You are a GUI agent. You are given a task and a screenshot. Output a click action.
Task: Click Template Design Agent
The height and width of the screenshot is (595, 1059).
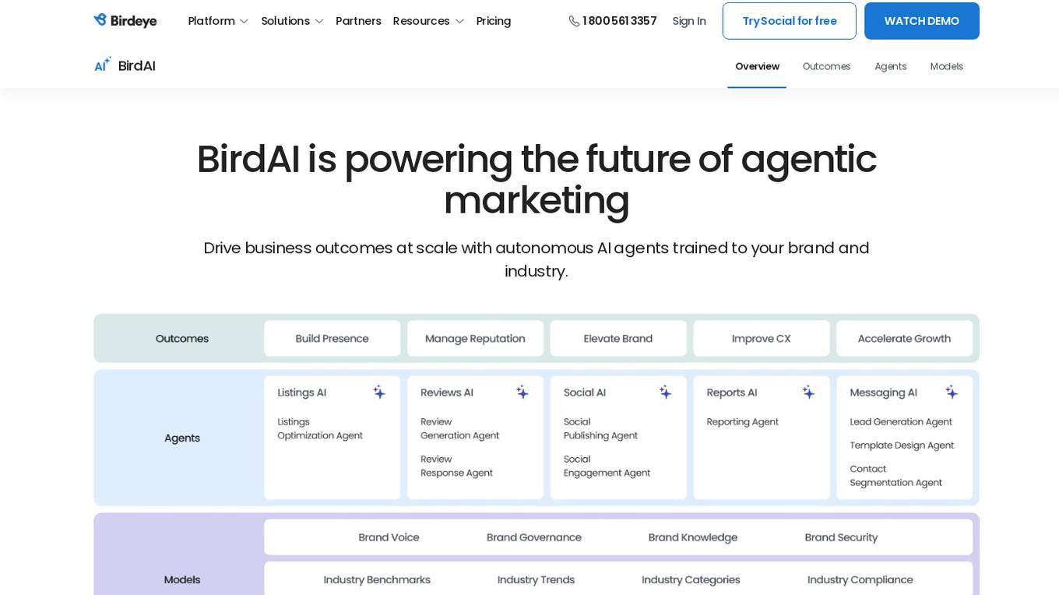pos(902,445)
